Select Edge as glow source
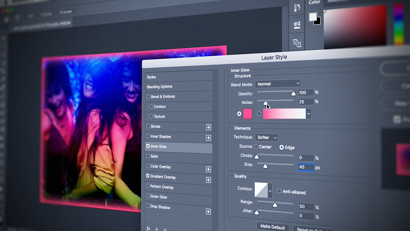The image size is (410, 231). click(282, 147)
